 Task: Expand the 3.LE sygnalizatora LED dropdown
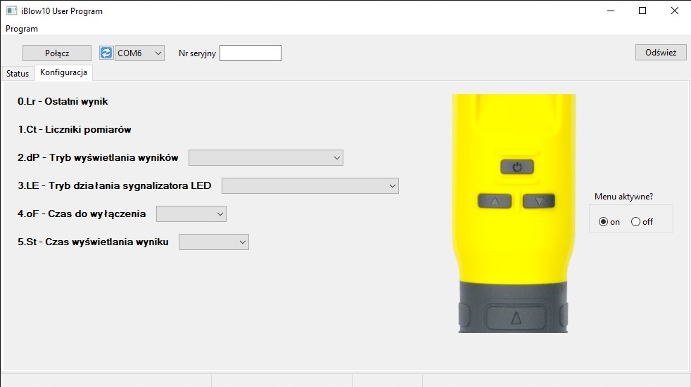pos(310,186)
